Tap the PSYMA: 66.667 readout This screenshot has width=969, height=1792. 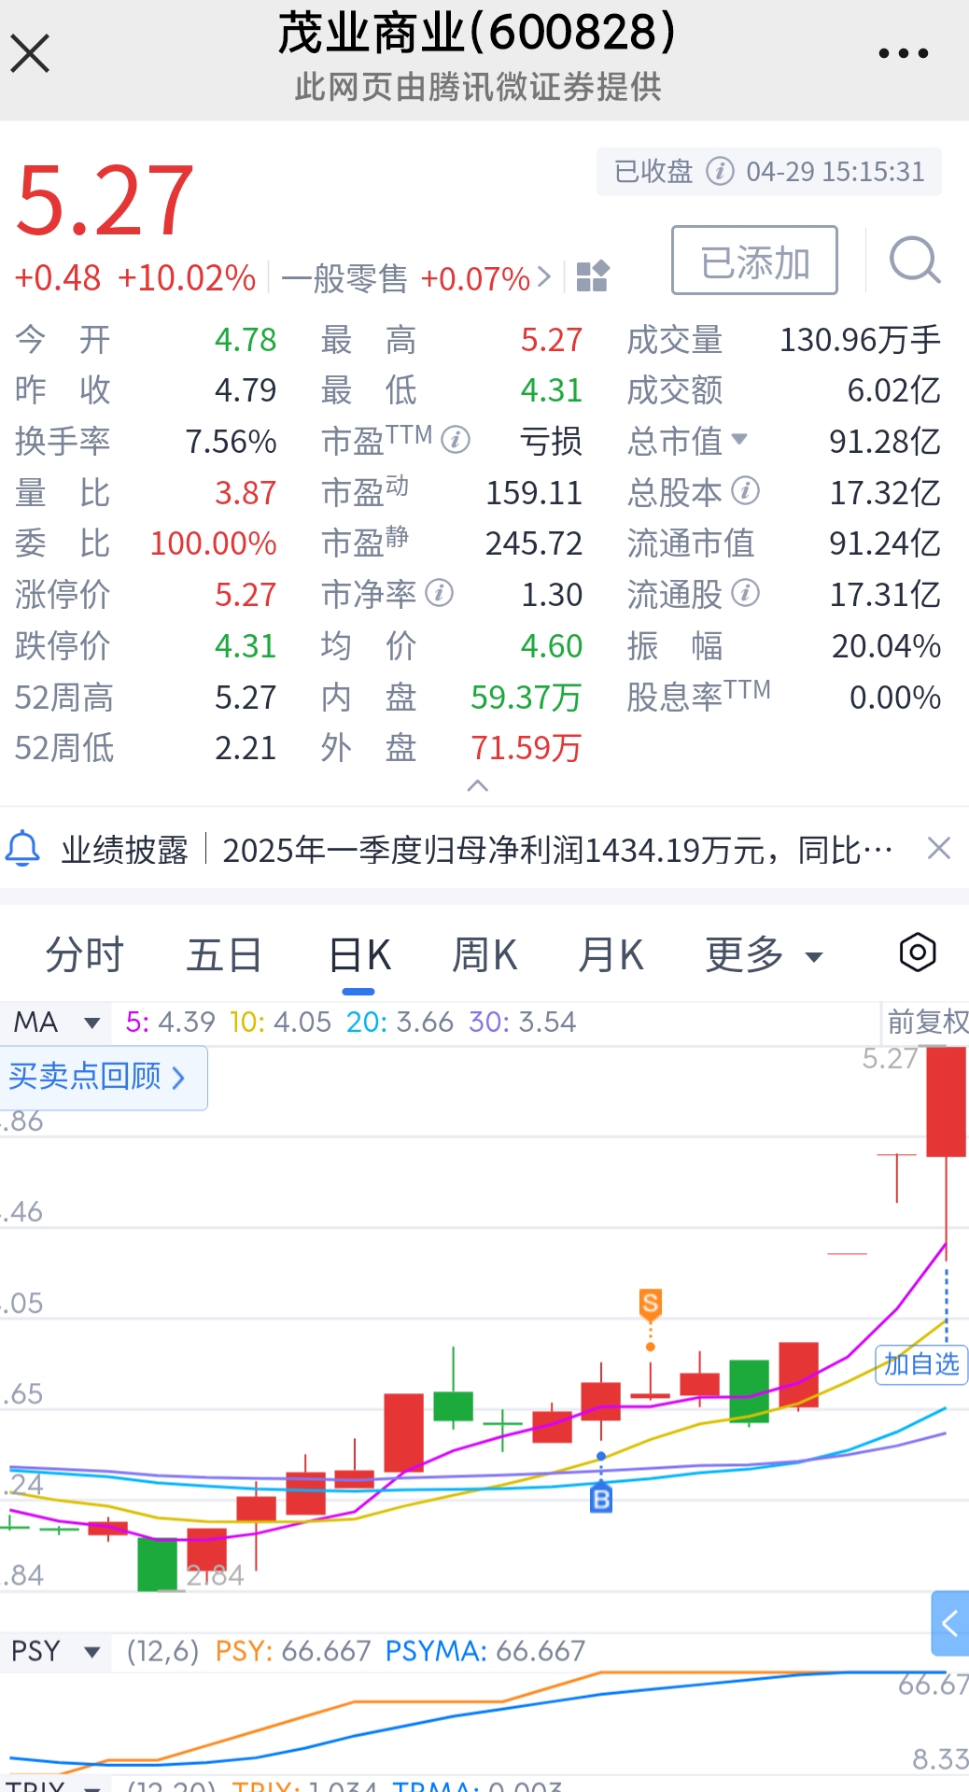485,1651
